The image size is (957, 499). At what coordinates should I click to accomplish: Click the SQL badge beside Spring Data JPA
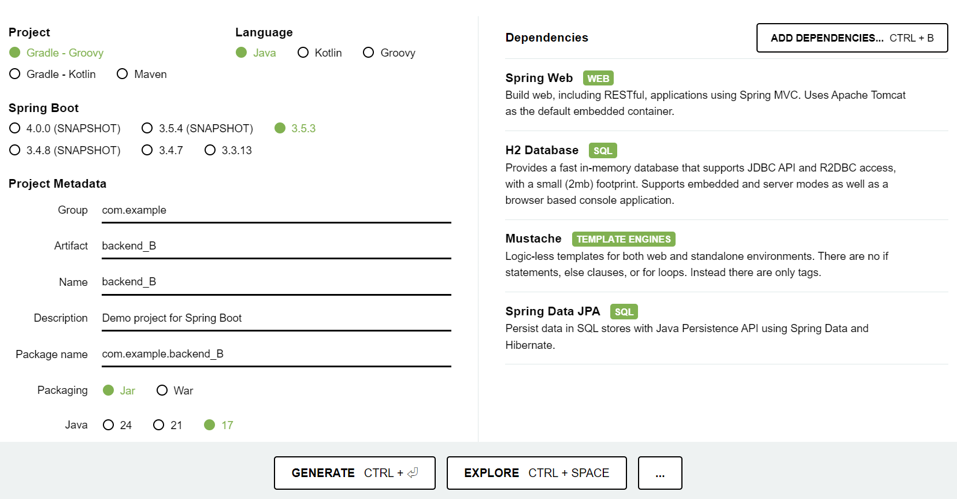click(x=624, y=312)
